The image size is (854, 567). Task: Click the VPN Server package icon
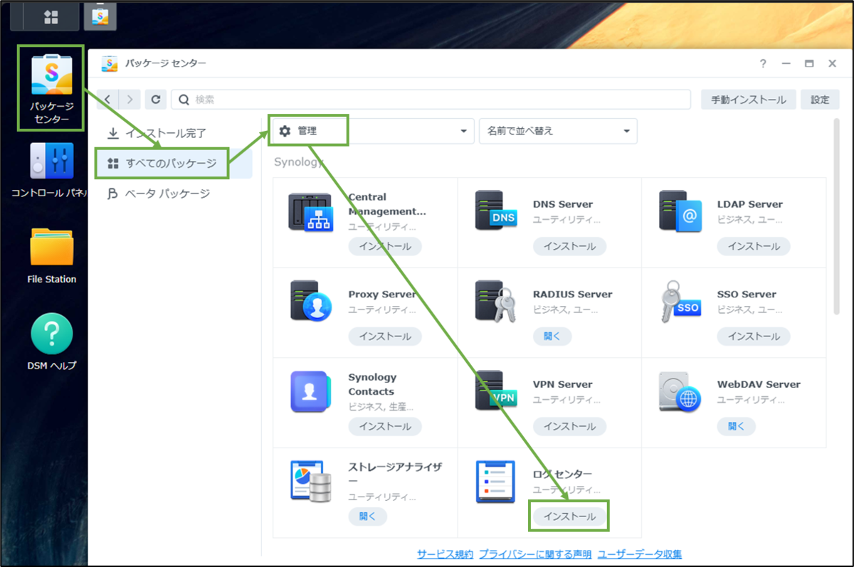pos(495,391)
